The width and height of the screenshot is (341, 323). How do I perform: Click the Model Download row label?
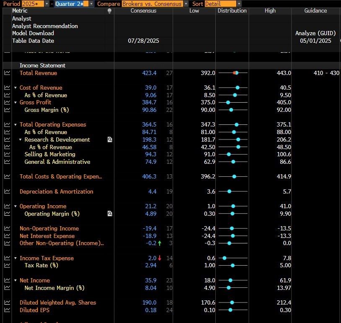click(33, 33)
